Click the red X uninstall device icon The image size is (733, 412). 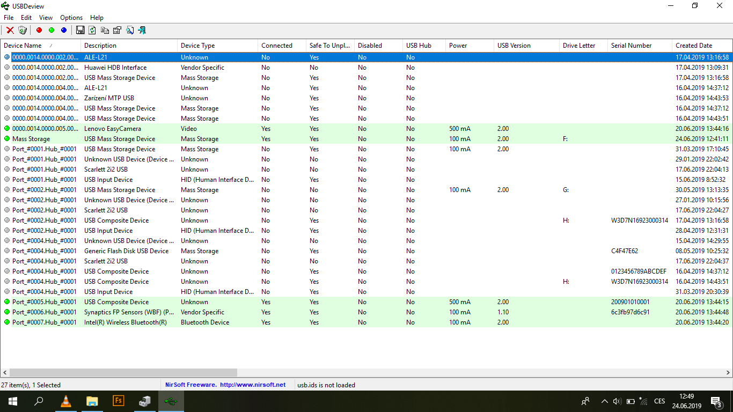click(x=10, y=30)
